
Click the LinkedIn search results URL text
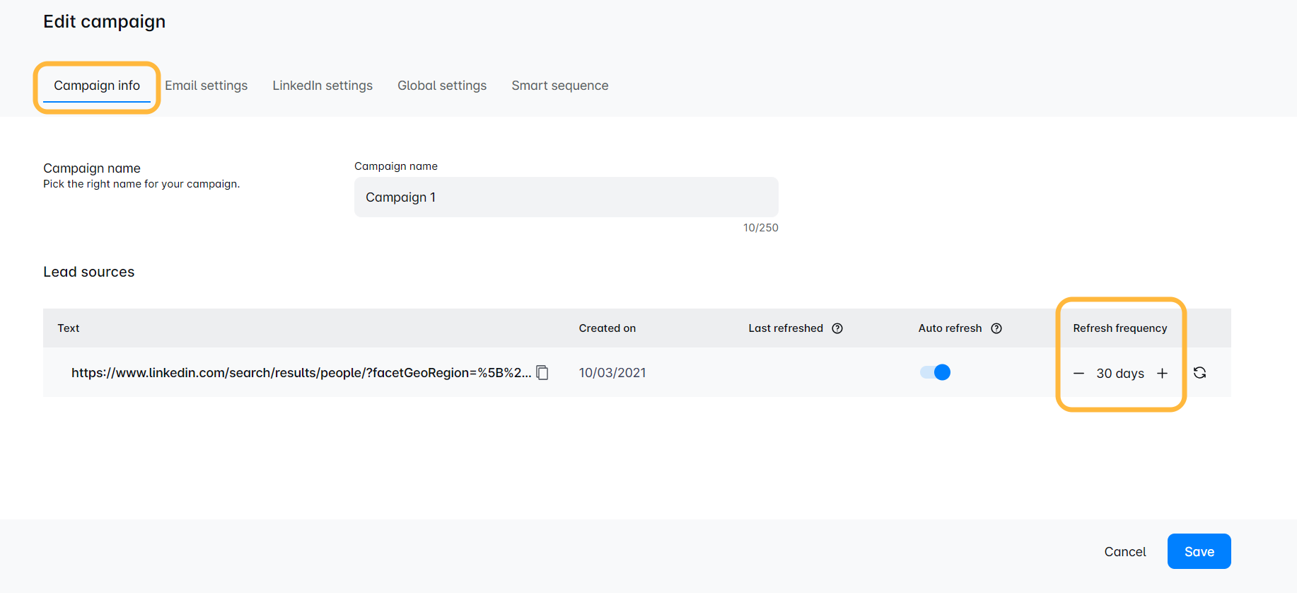tap(301, 373)
